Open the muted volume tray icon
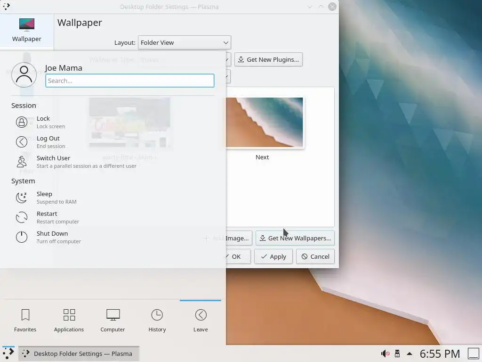 tap(385, 354)
